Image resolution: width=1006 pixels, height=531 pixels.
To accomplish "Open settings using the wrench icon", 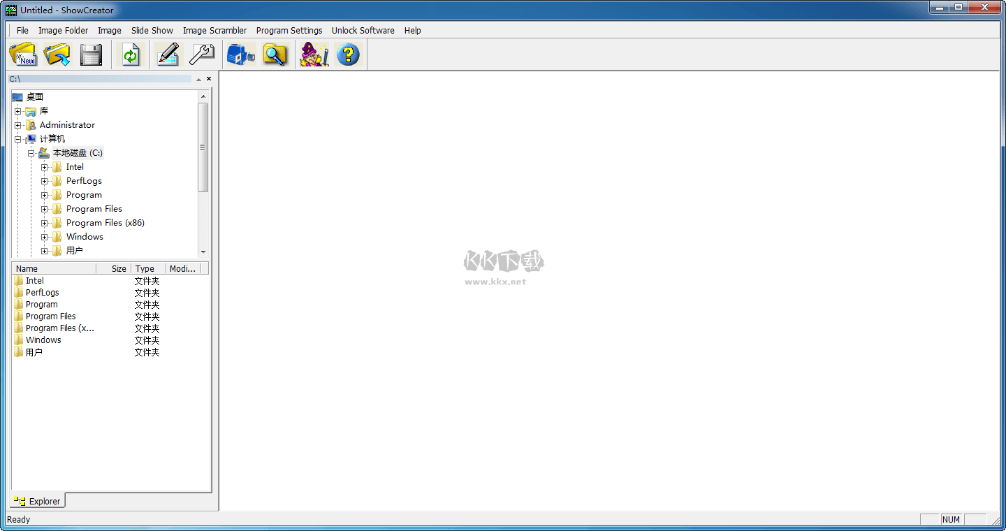I will click(202, 54).
